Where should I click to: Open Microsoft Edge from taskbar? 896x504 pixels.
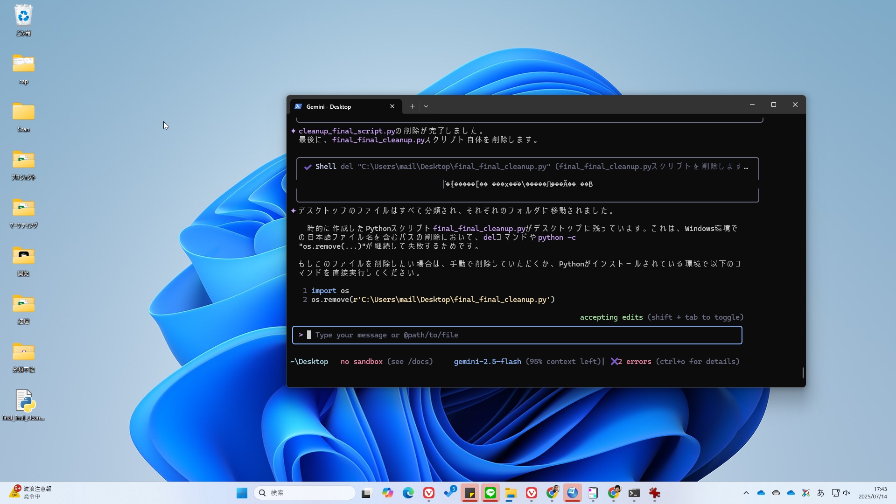pos(408,493)
